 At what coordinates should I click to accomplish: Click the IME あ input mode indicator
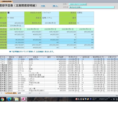pos(79,99)
